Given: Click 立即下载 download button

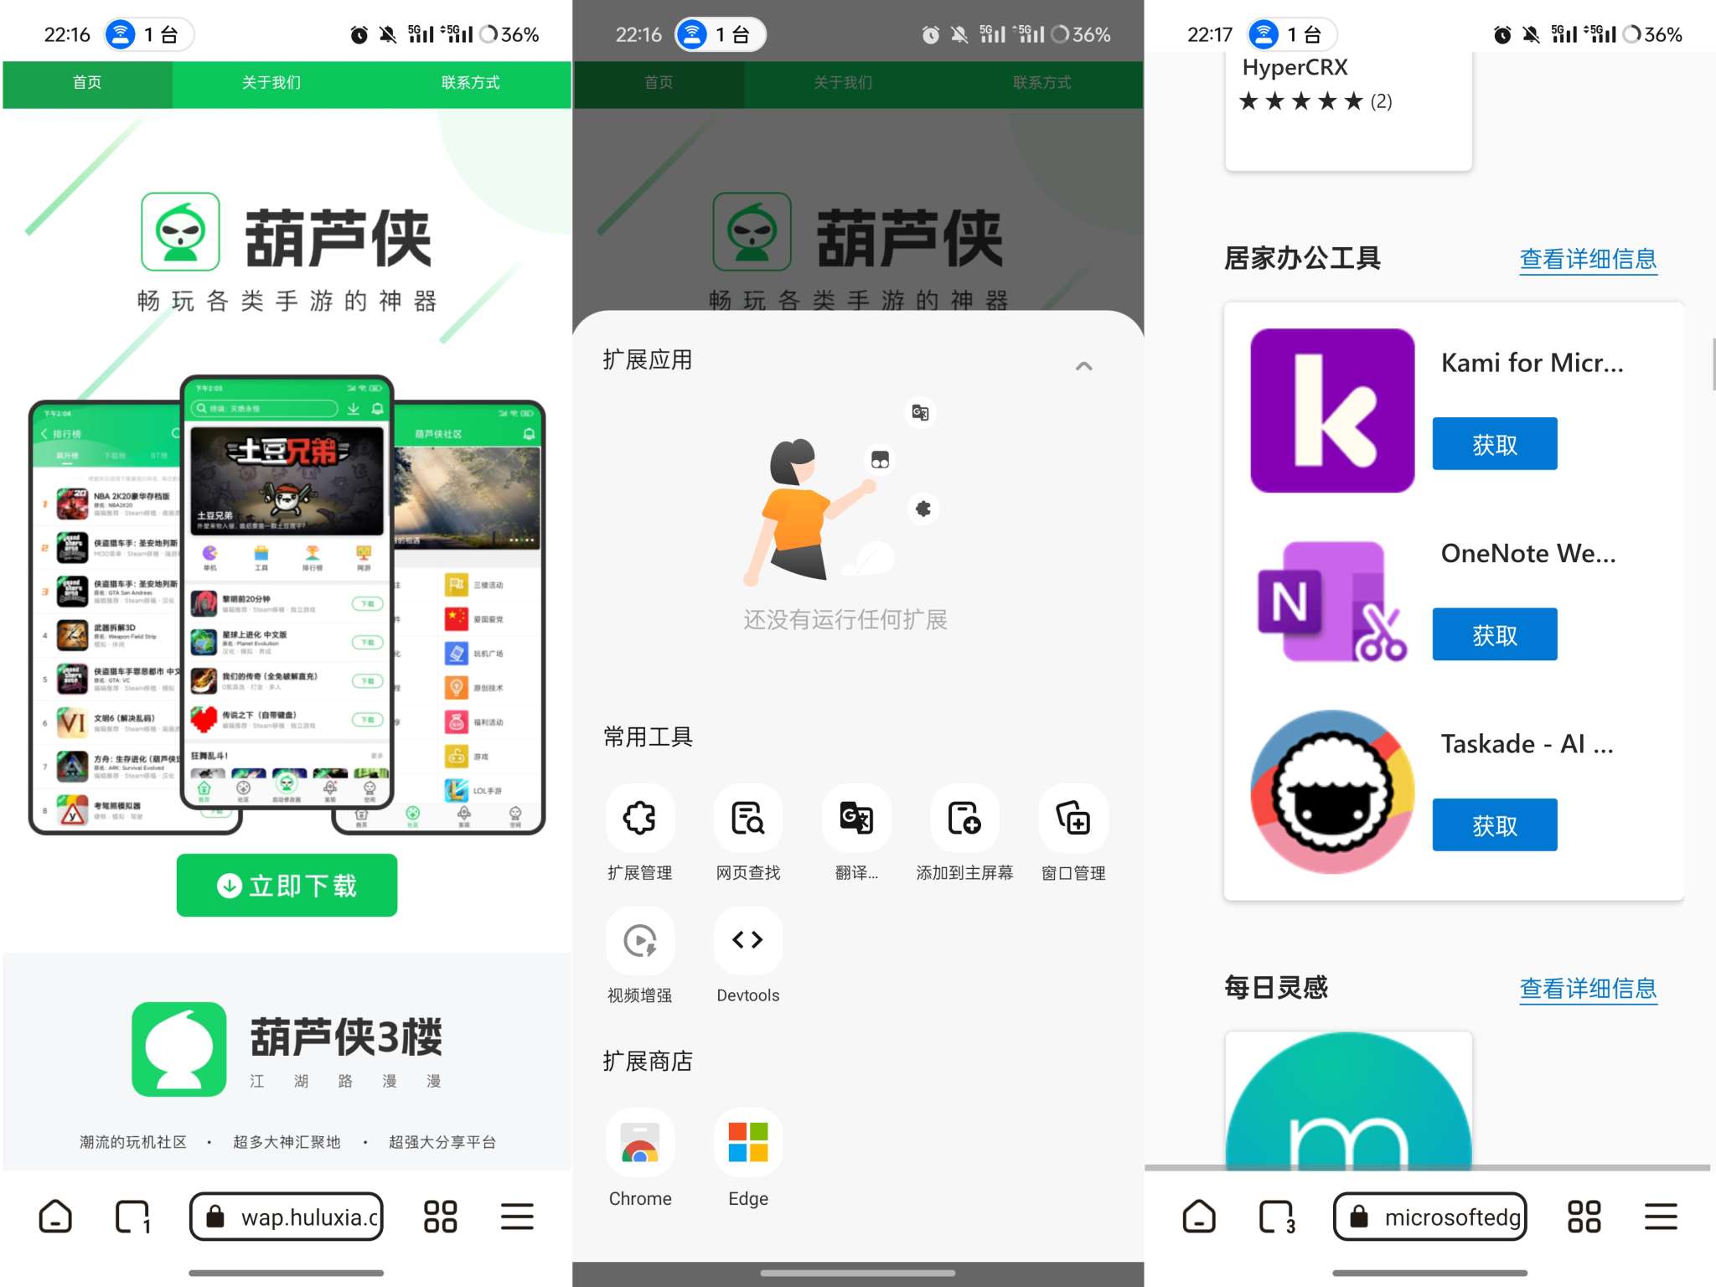Looking at the screenshot, I should click(287, 884).
